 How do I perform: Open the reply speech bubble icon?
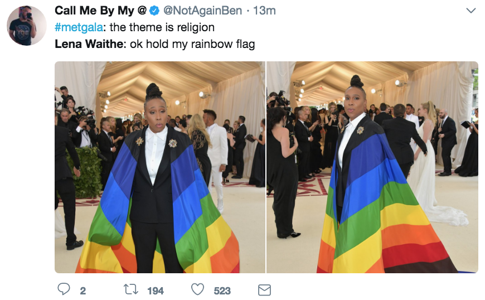tap(64, 289)
